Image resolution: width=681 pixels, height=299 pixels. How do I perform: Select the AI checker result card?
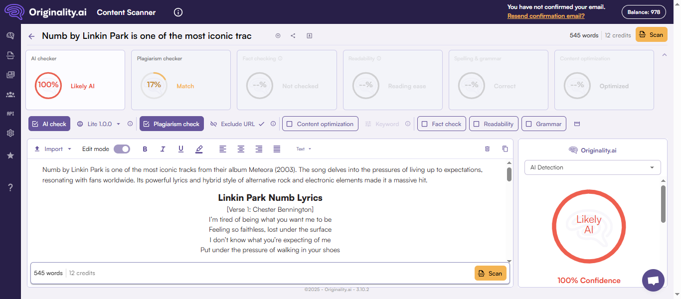click(x=75, y=80)
